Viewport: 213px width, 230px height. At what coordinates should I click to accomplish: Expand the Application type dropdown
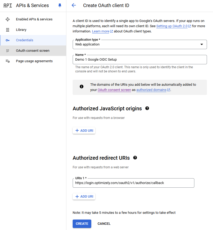(x=201, y=44)
